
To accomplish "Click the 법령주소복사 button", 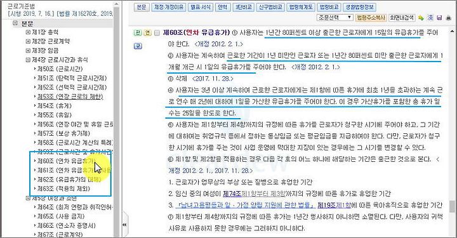I will [x=371, y=18].
